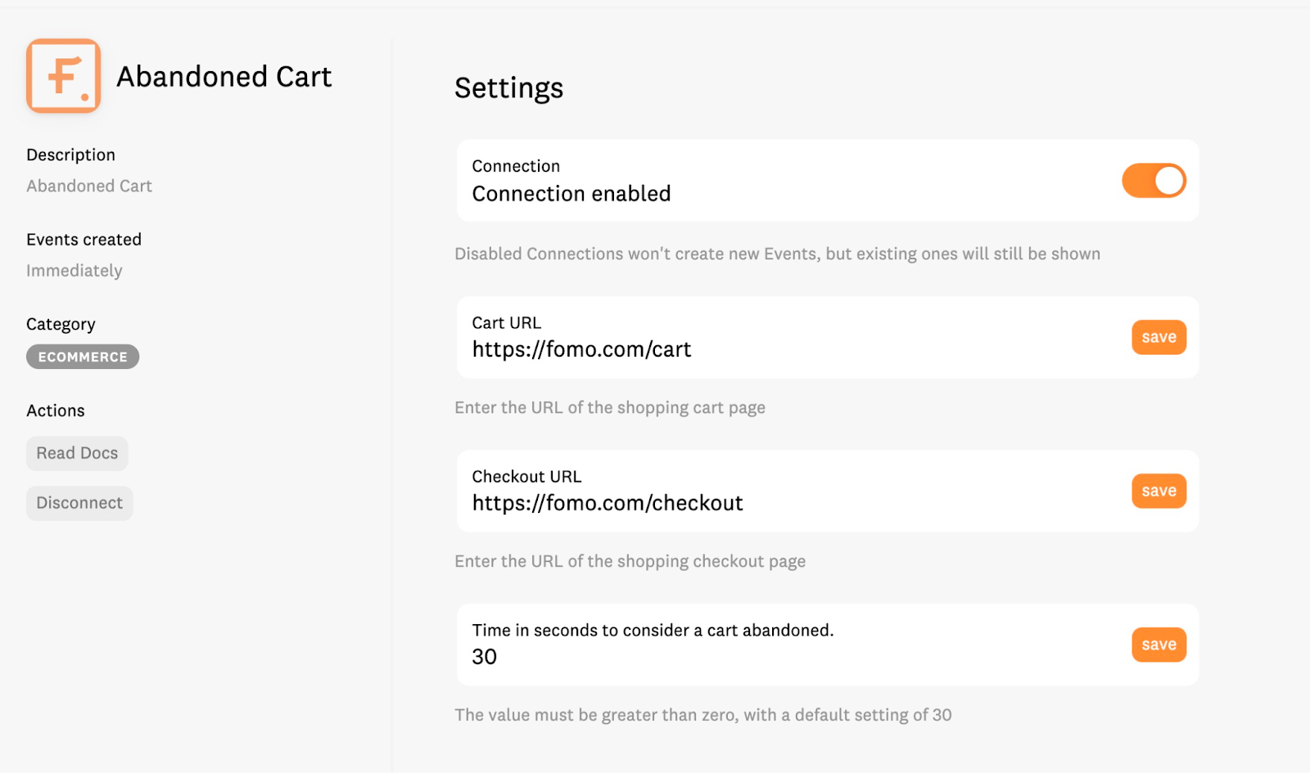Image resolution: width=1310 pixels, height=773 pixels.
Task: Save the Cart URL setting
Action: pyautogui.click(x=1158, y=337)
